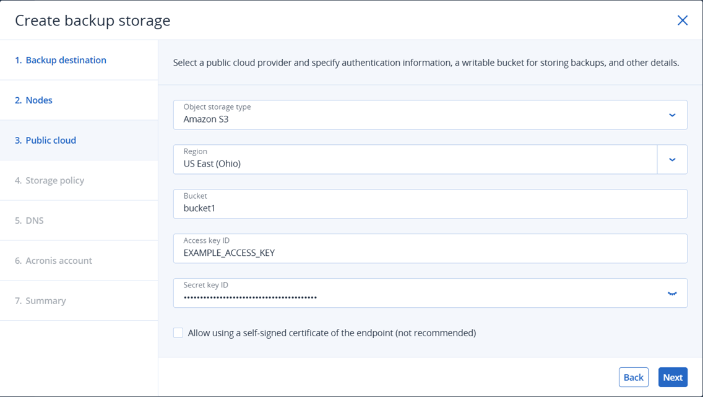Open the Object storage type dropdown

(x=672, y=115)
